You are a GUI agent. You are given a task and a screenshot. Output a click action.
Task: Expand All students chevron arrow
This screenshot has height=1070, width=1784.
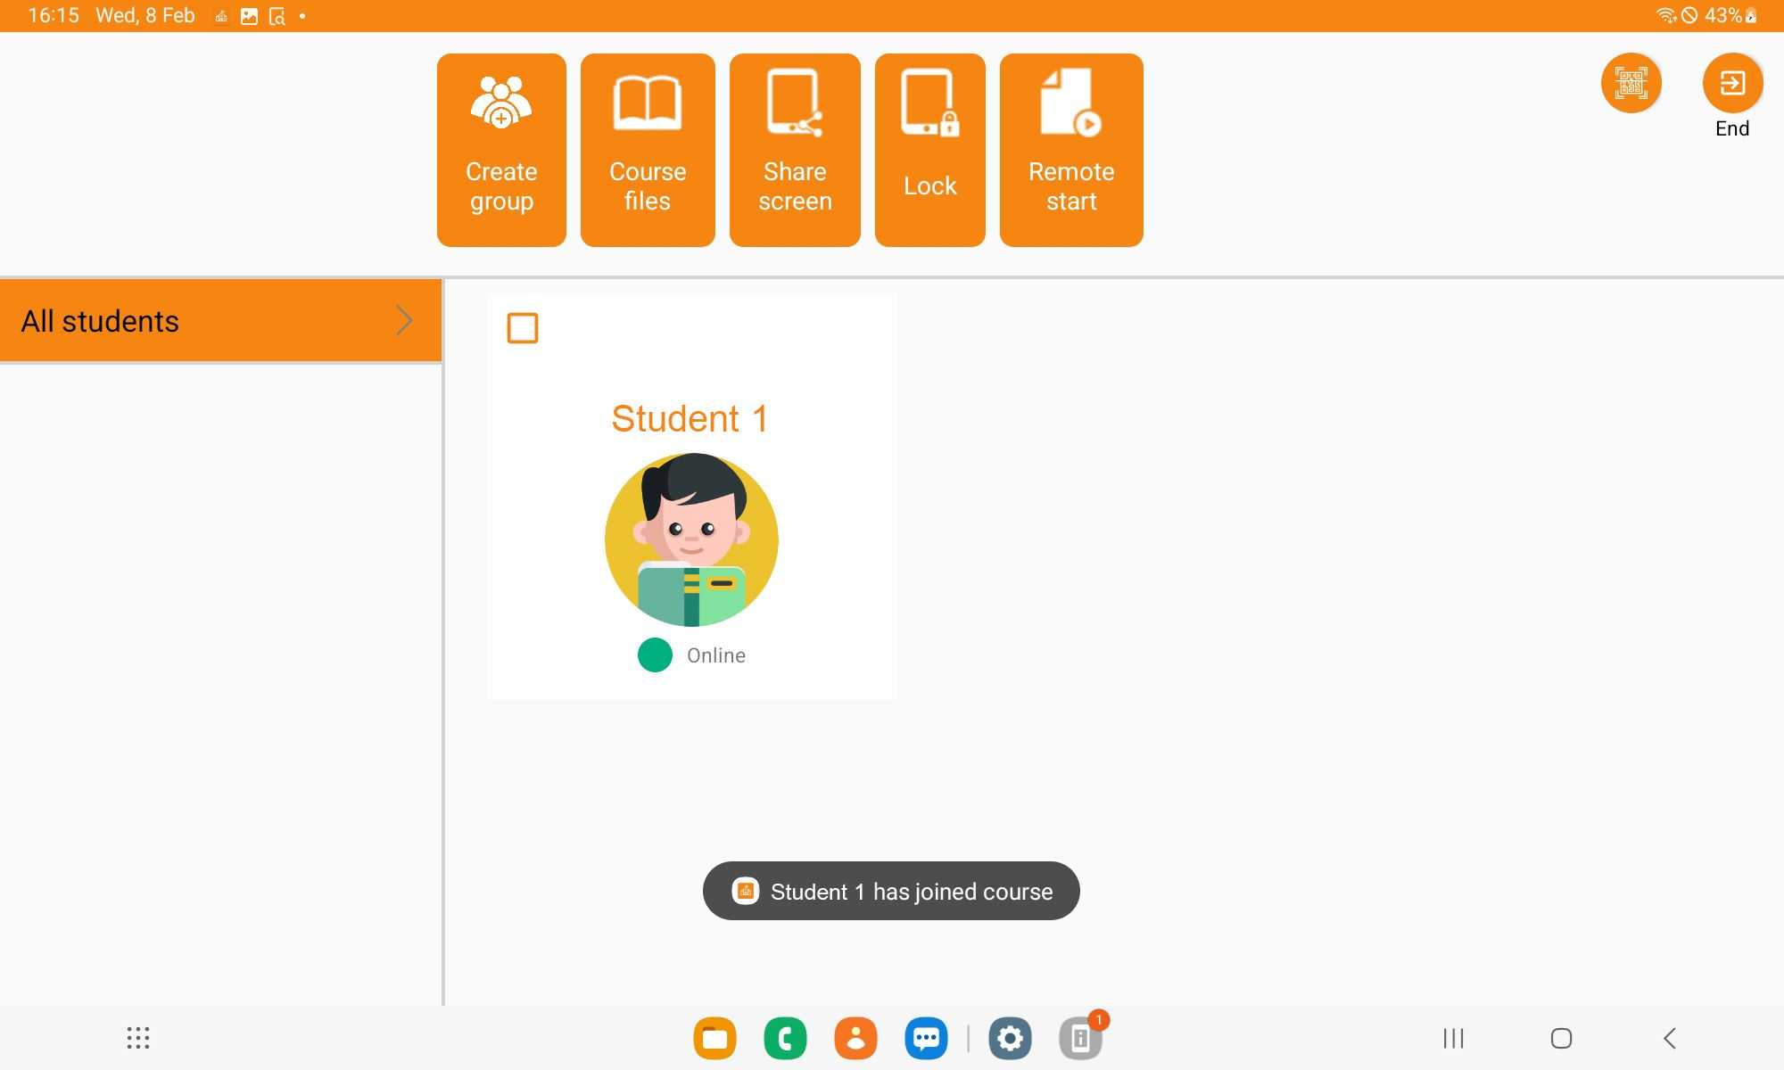404,321
